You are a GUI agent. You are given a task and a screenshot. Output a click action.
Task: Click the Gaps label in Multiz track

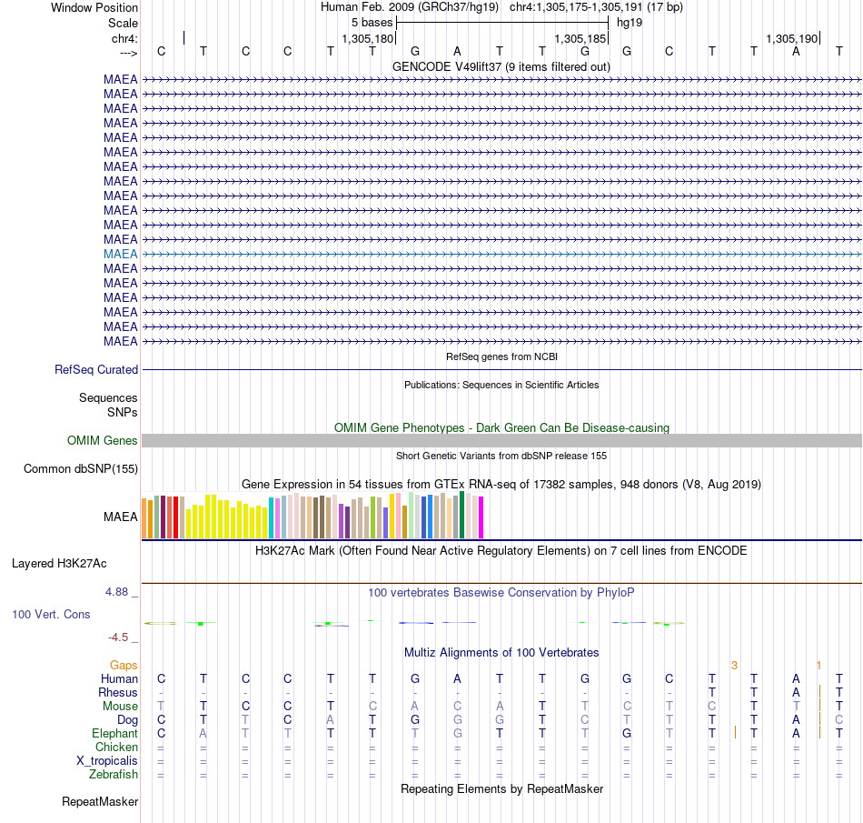click(x=124, y=666)
